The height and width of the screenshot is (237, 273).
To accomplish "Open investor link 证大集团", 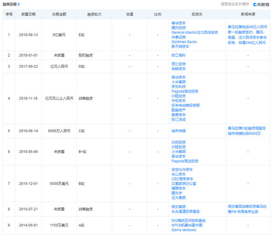I will [178, 198].
